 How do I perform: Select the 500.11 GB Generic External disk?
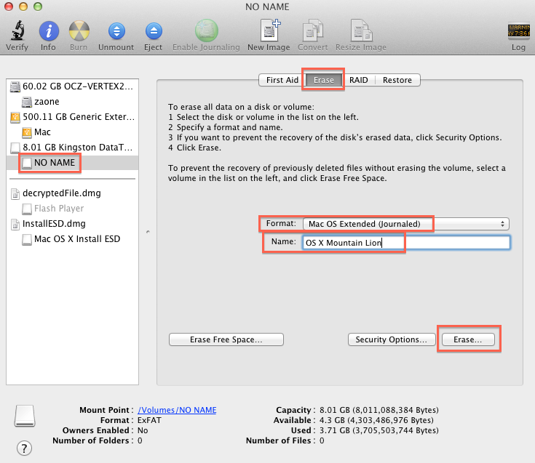click(x=72, y=117)
